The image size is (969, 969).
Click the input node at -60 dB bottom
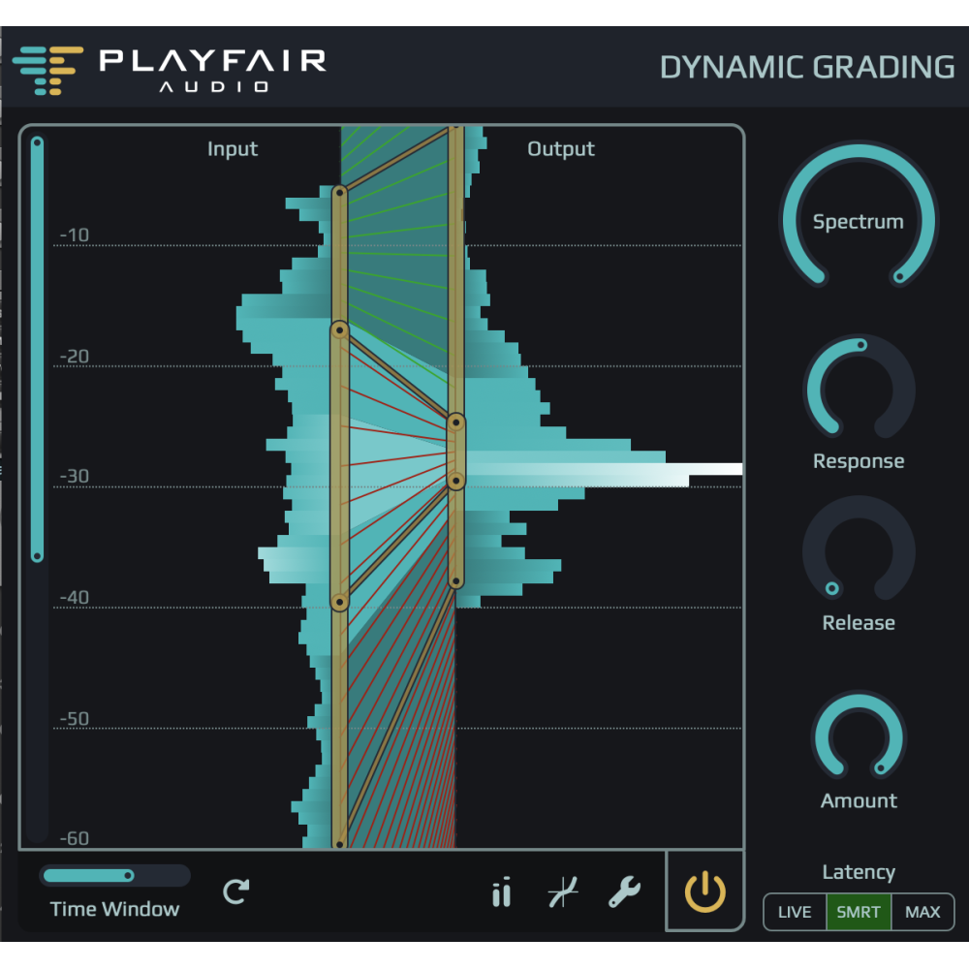pyautogui.click(x=339, y=844)
